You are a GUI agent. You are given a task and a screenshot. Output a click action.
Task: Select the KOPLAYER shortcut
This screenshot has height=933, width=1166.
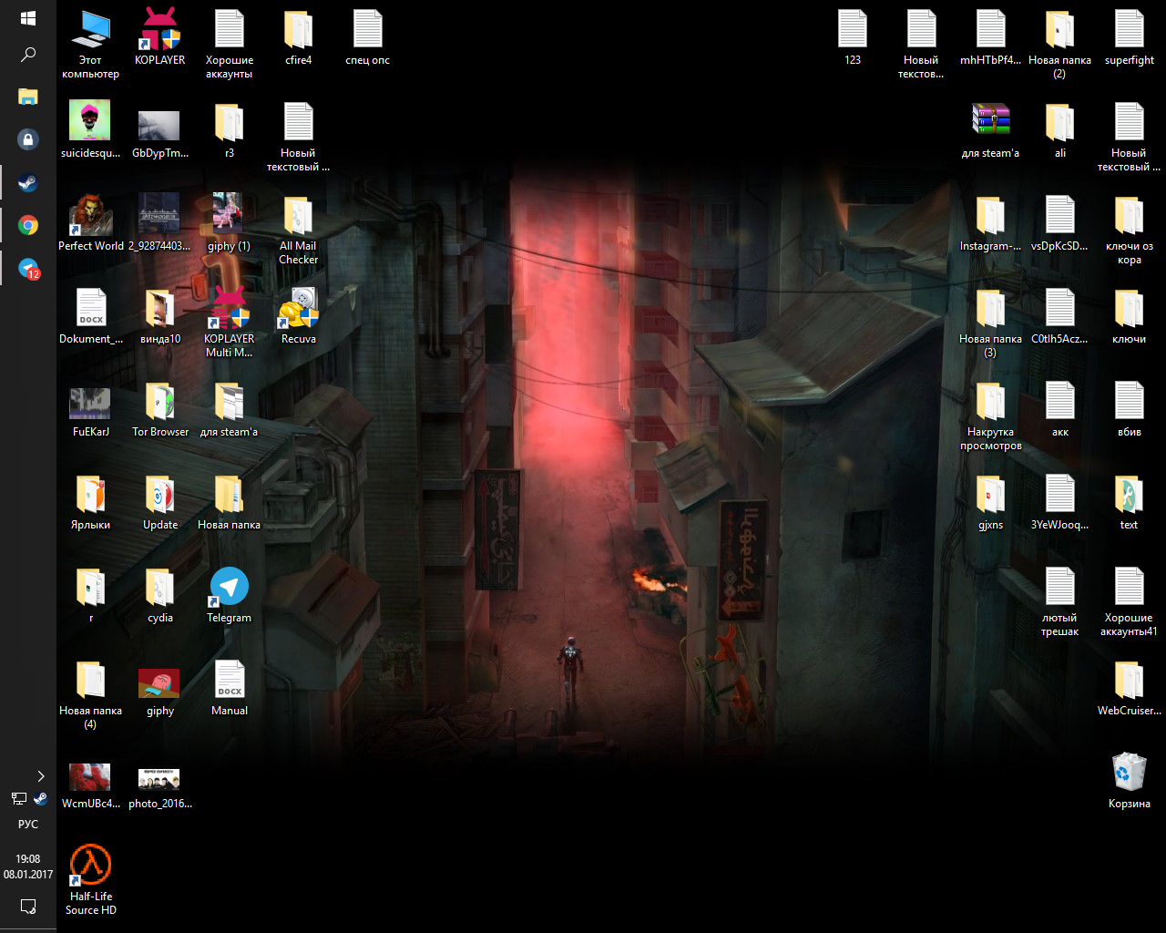(x=159, y=37)
